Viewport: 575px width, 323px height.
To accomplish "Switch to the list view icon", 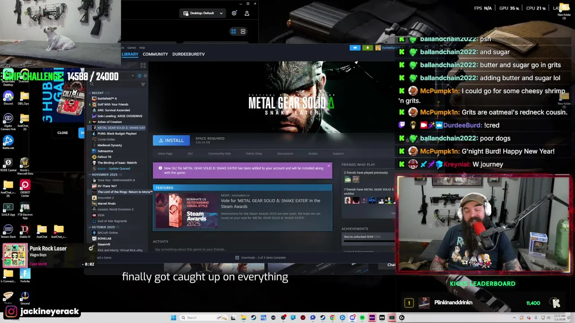I will 243,31.
